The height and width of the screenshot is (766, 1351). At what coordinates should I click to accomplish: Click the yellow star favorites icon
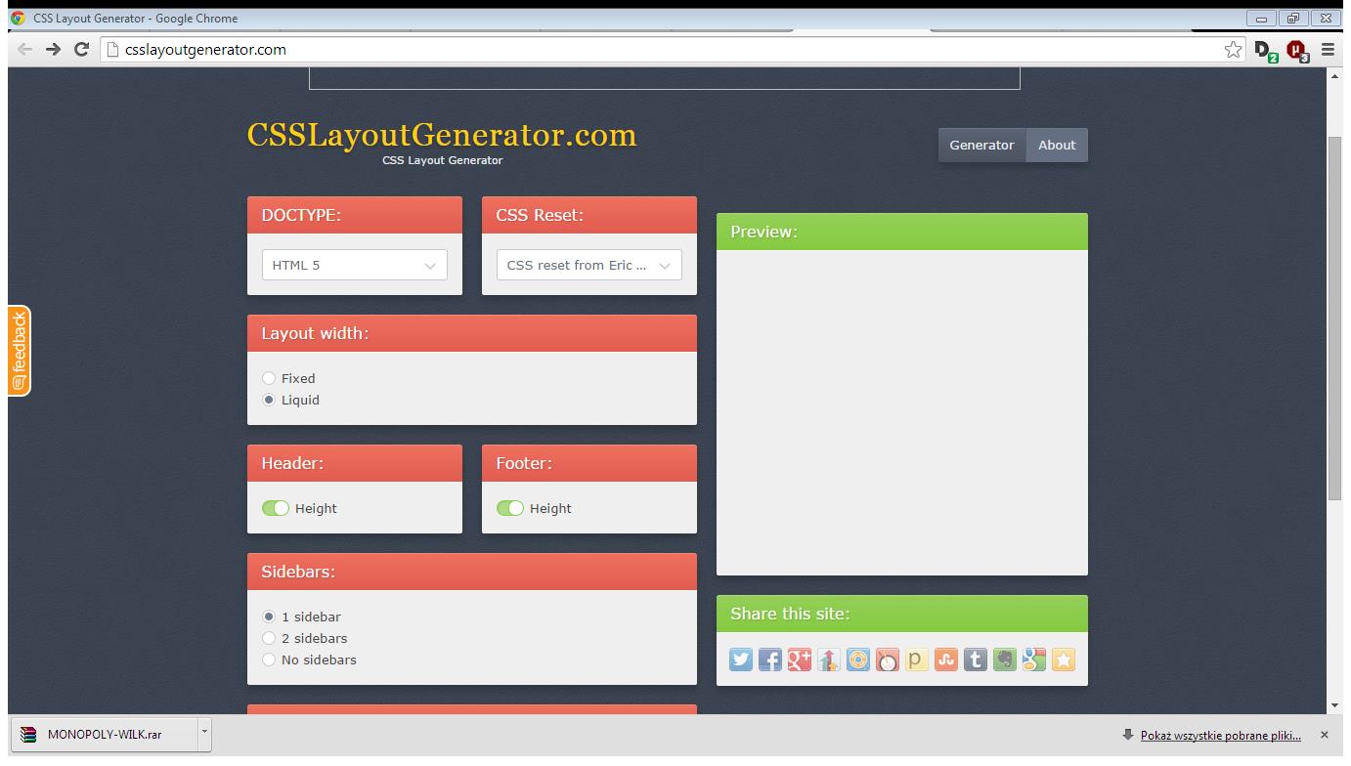(1064, 660)
